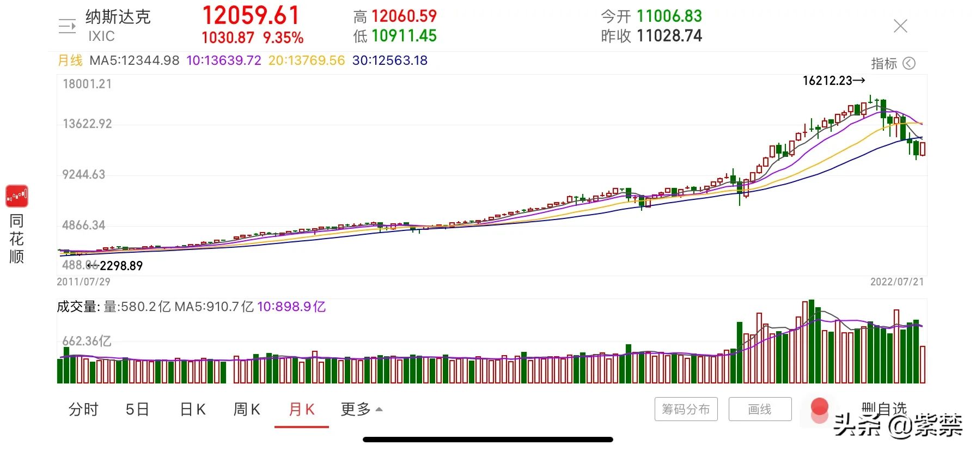Open the stock list menu icon

point(67,26)
